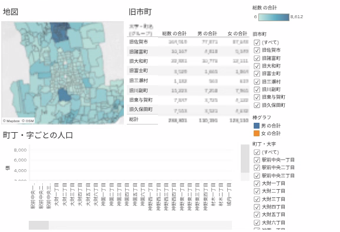The image size is (340, 232).
Task: Select the orange 女の合計 legend swatch
Action: pos(257,133)
